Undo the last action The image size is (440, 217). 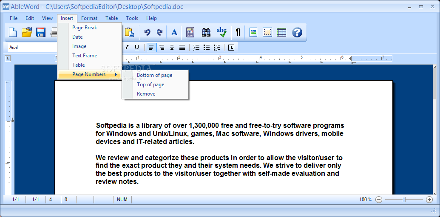pyautogui.click(x=148, y=32)
